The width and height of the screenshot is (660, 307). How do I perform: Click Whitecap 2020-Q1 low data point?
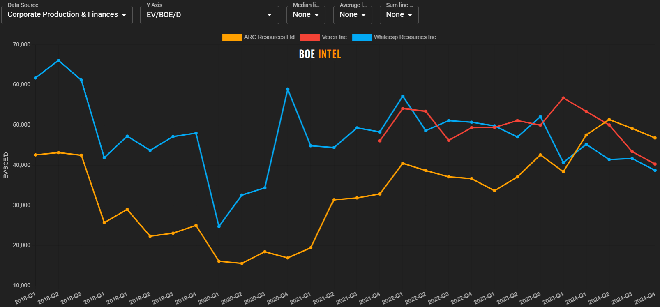tap(219, 226)
